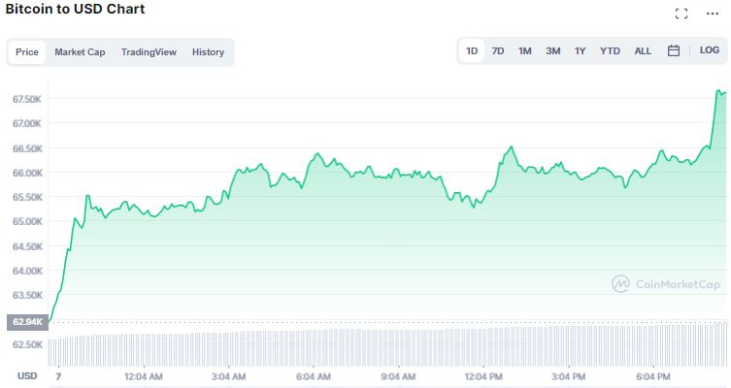This screenshot has height=388, width=731.
Task: Toggle the LOG scale option
Action: pyautogui.click(x=709, y=50)
